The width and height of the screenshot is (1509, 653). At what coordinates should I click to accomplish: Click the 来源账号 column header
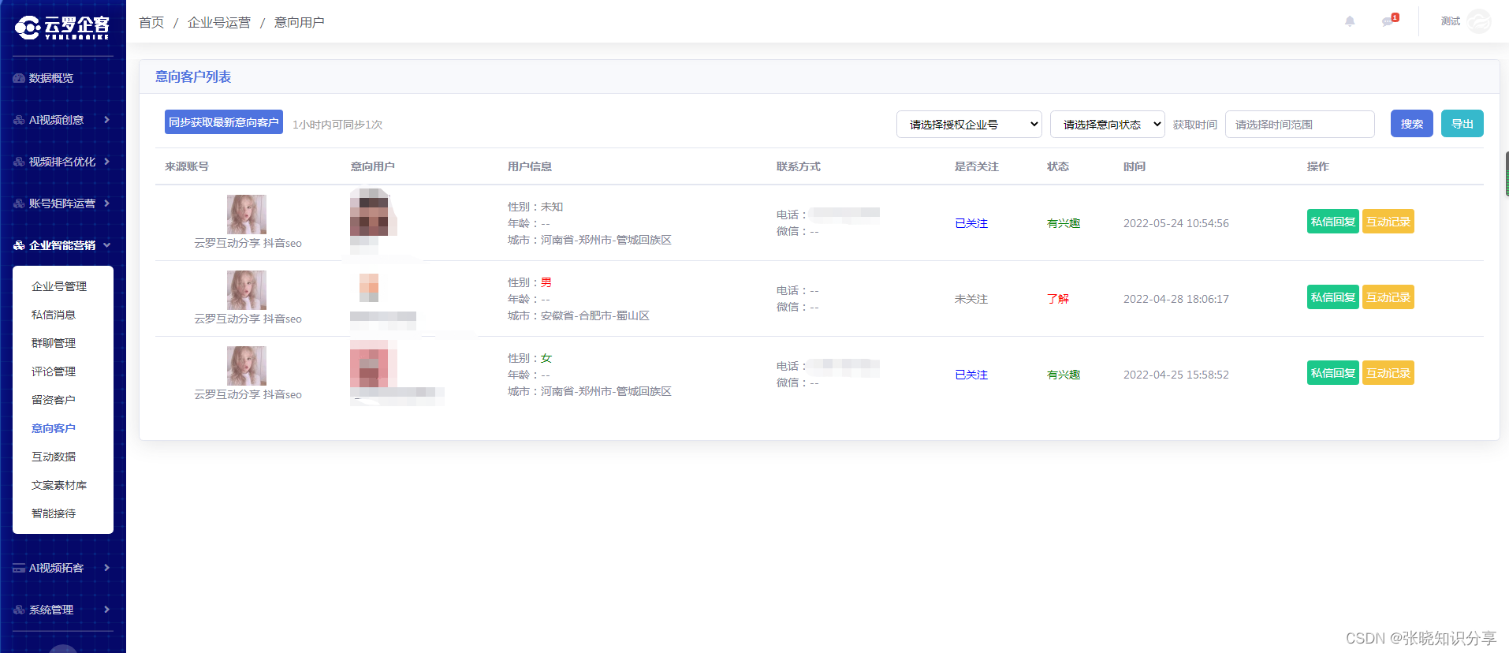tap(187, 166)
